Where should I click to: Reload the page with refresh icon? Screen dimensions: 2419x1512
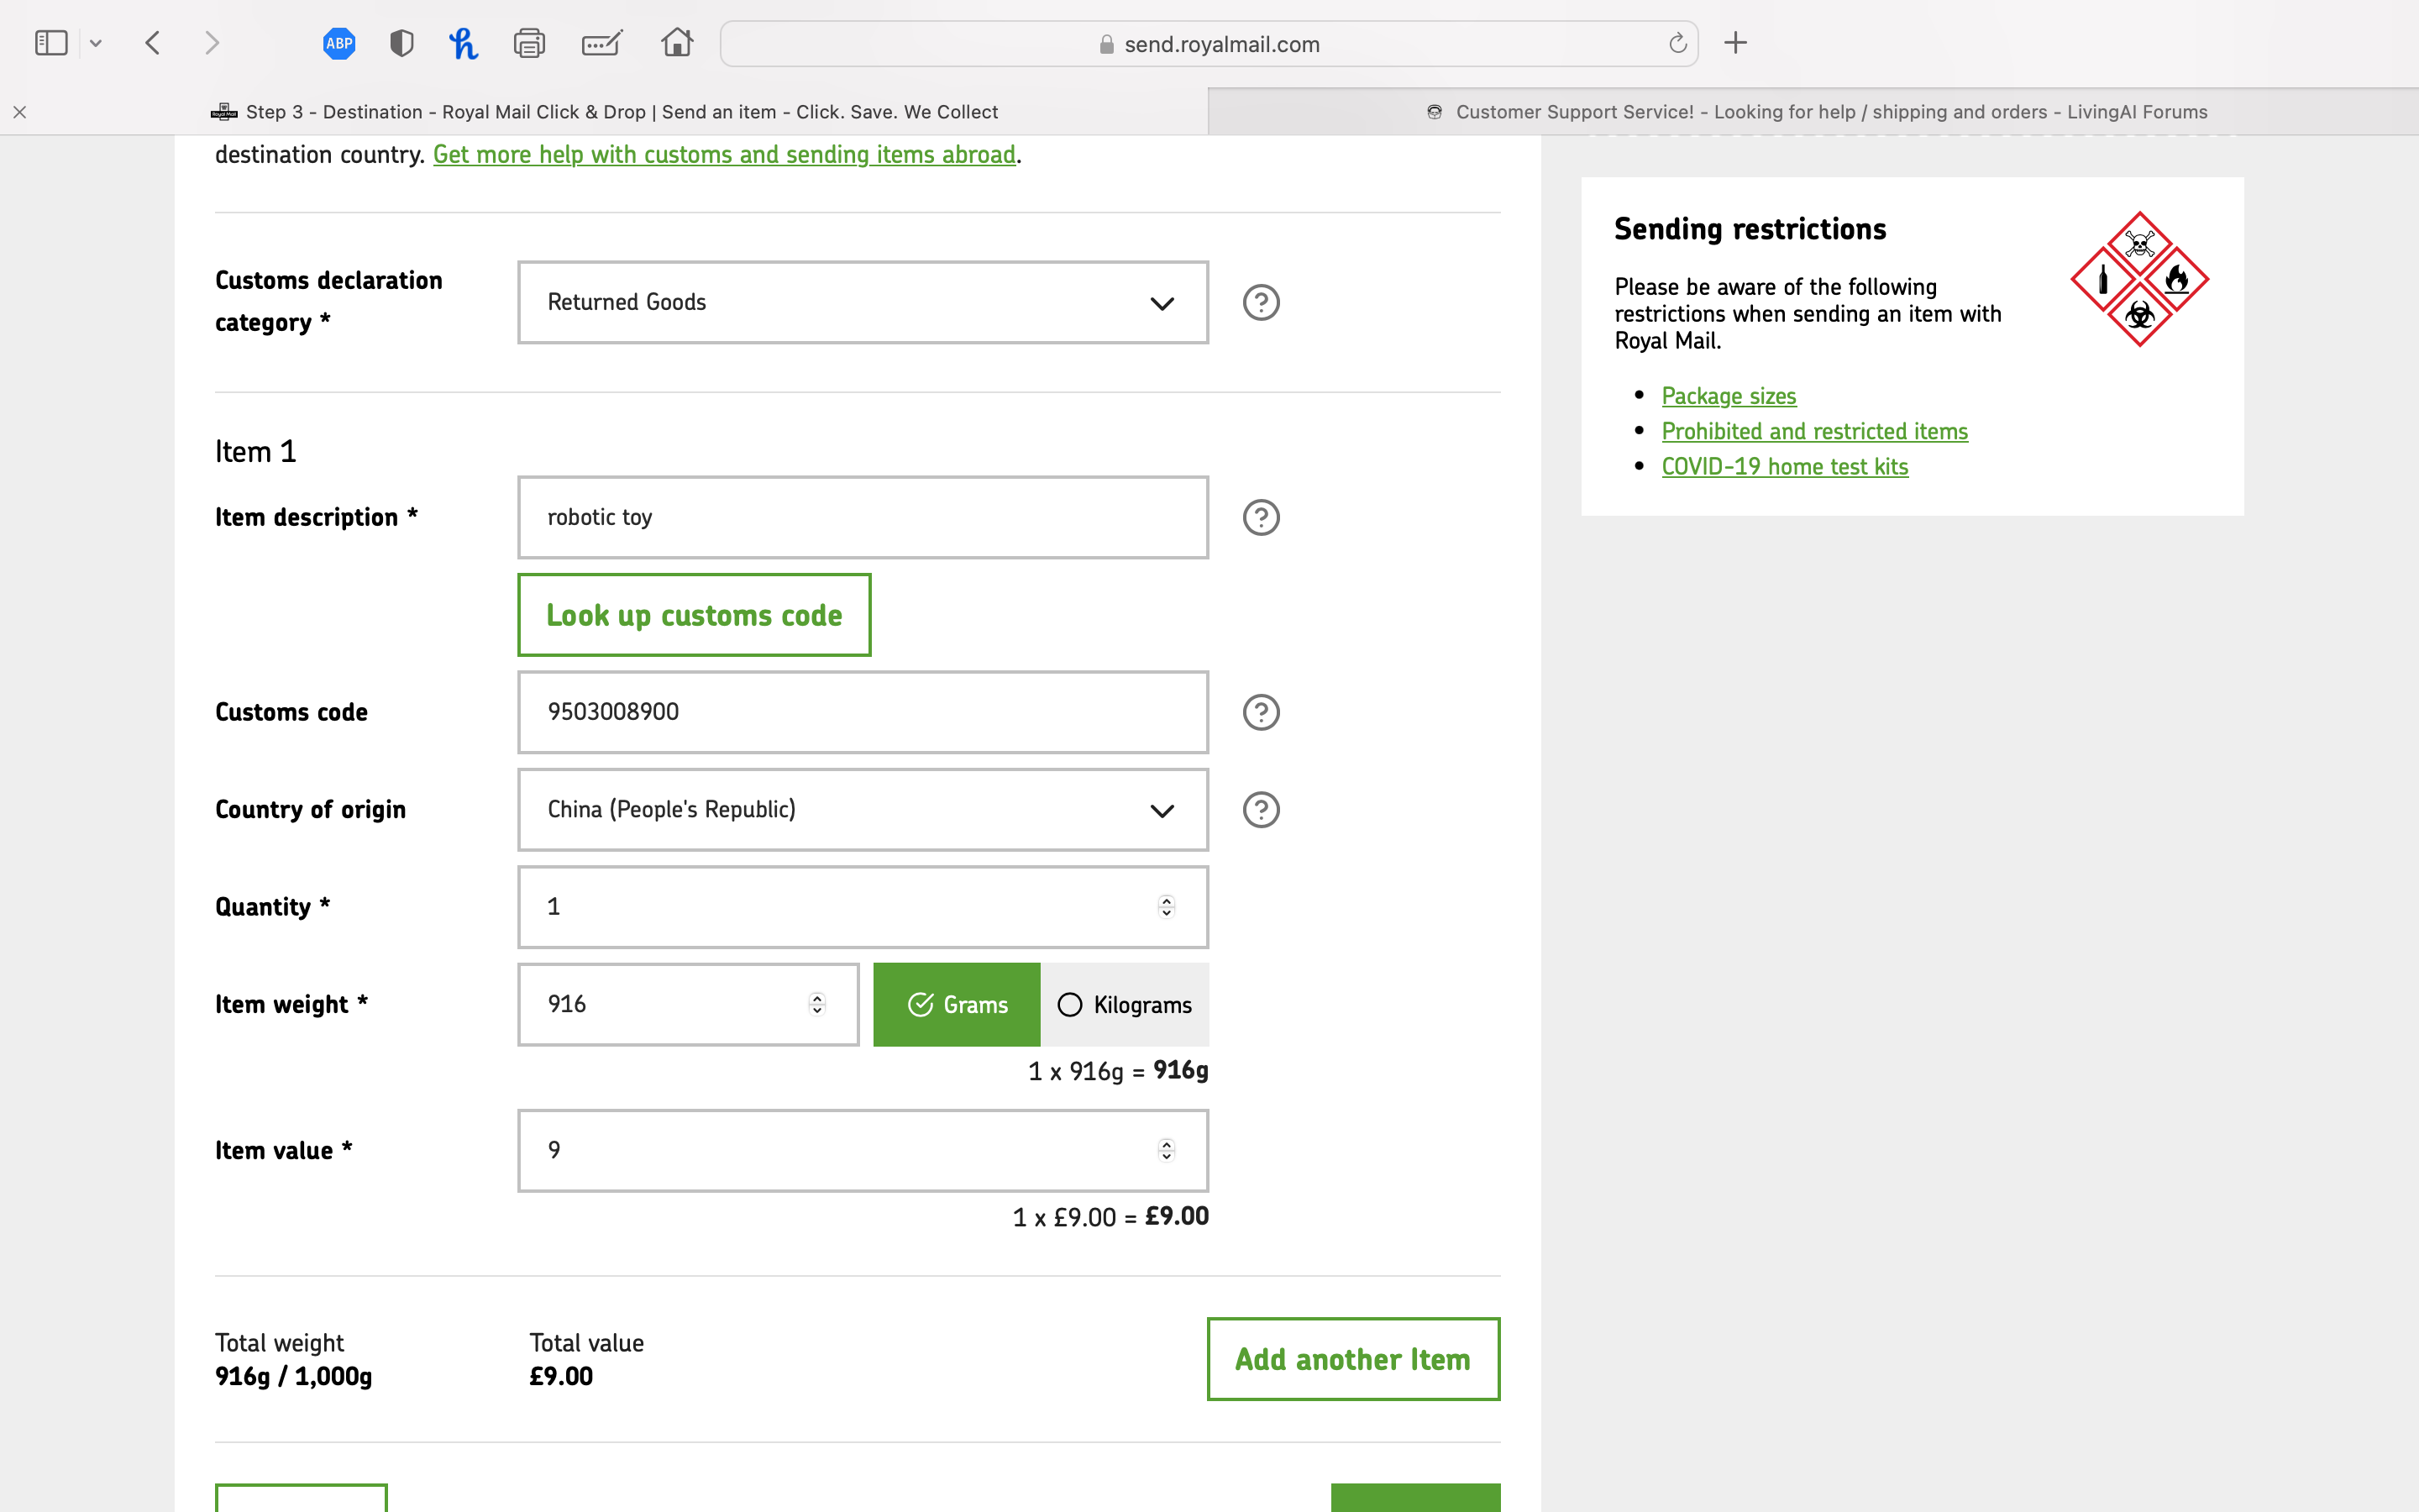click(x=1677, y=43)
